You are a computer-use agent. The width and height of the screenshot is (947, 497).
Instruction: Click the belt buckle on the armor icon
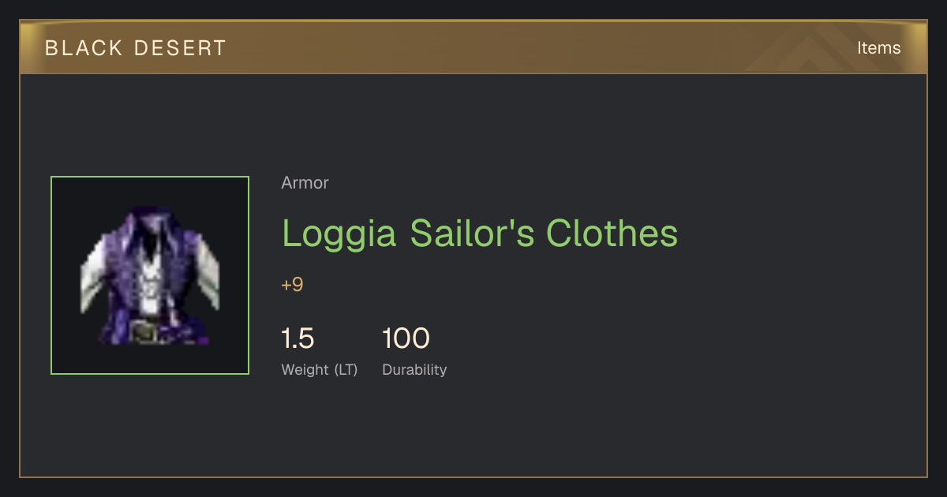pyautogui.click(x=144, y=331)
